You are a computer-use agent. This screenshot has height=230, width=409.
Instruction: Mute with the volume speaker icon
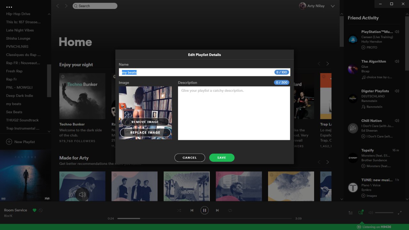371,213
